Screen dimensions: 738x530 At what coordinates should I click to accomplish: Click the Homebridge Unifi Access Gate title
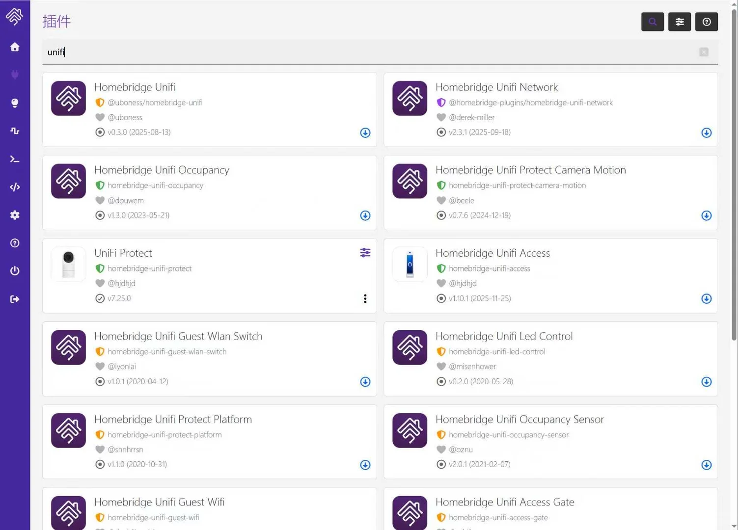click(x=505, y=502)
